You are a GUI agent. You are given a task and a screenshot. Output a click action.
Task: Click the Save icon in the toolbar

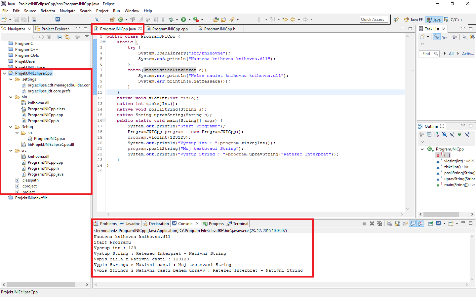16,19
